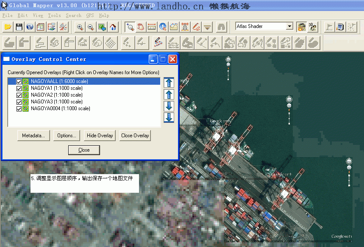Select the NAGOYA0004 (1:1000 scale) row

coord(84,108)
